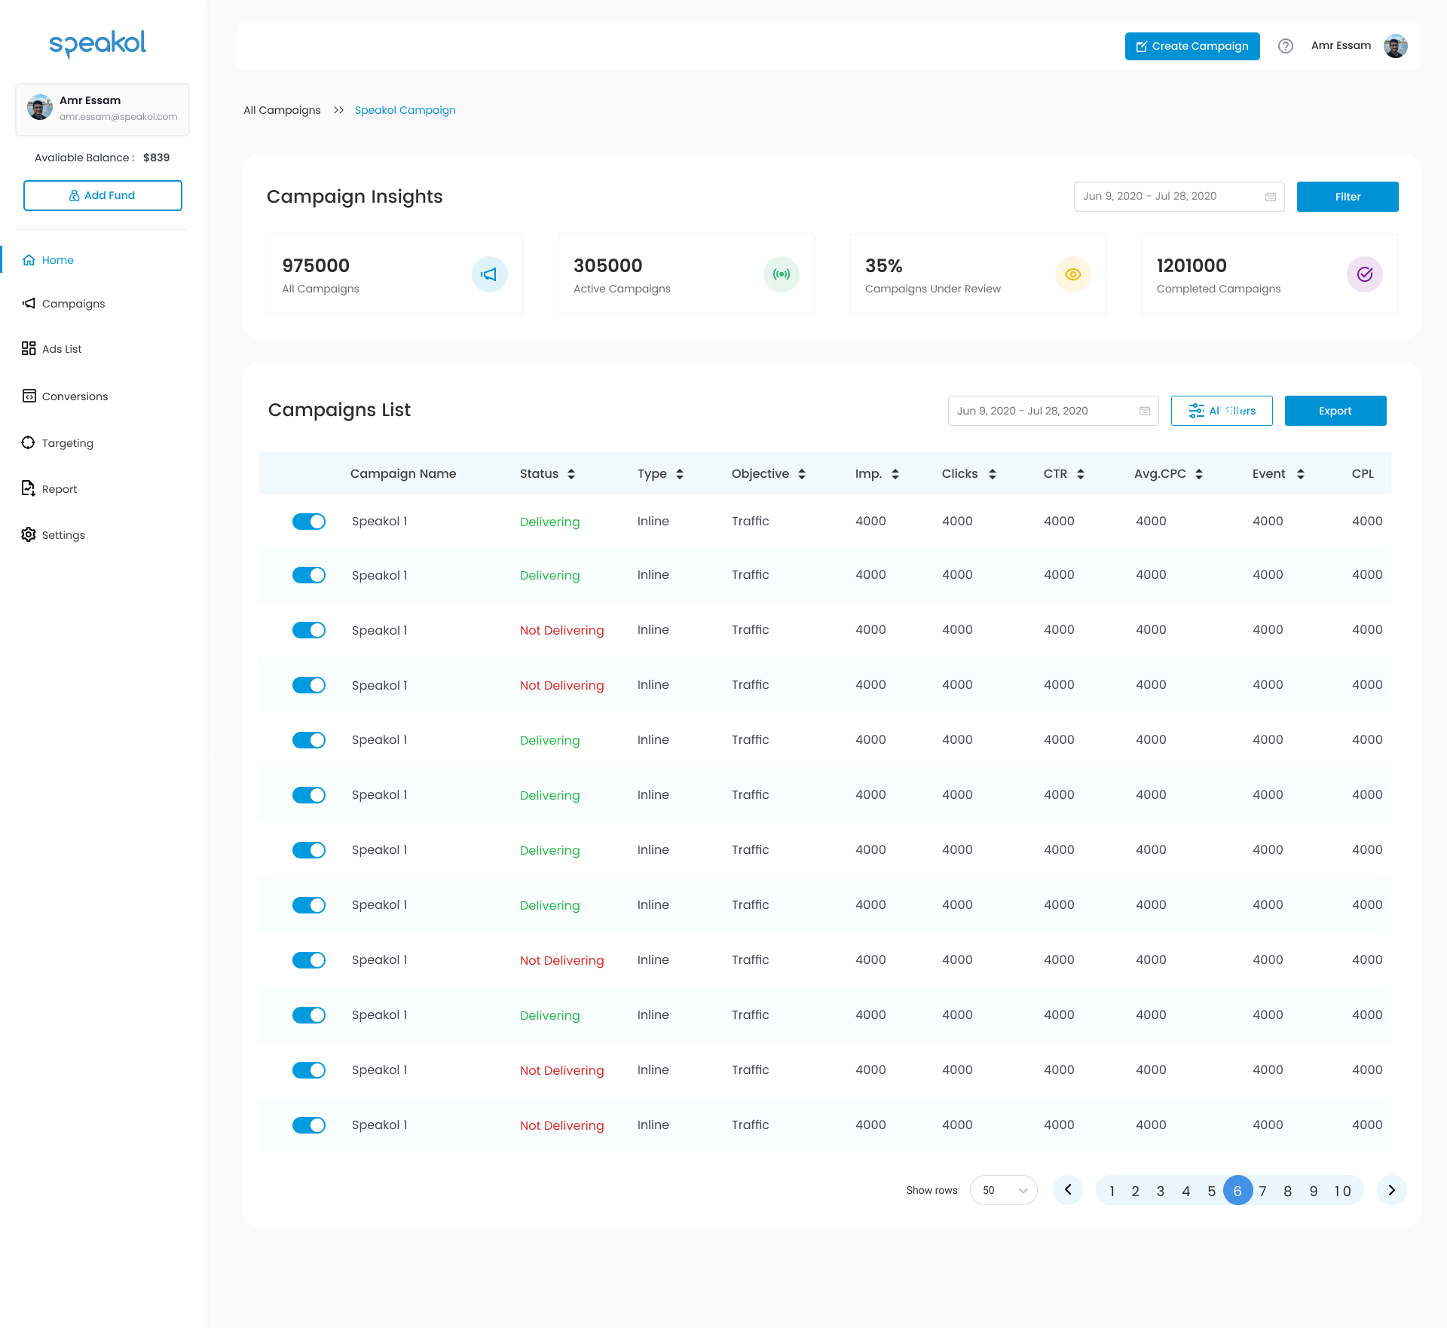Screen dimensions: 1447x1328
Task: Open Show rows 50 dropdown
Action: [1004, 1190]
